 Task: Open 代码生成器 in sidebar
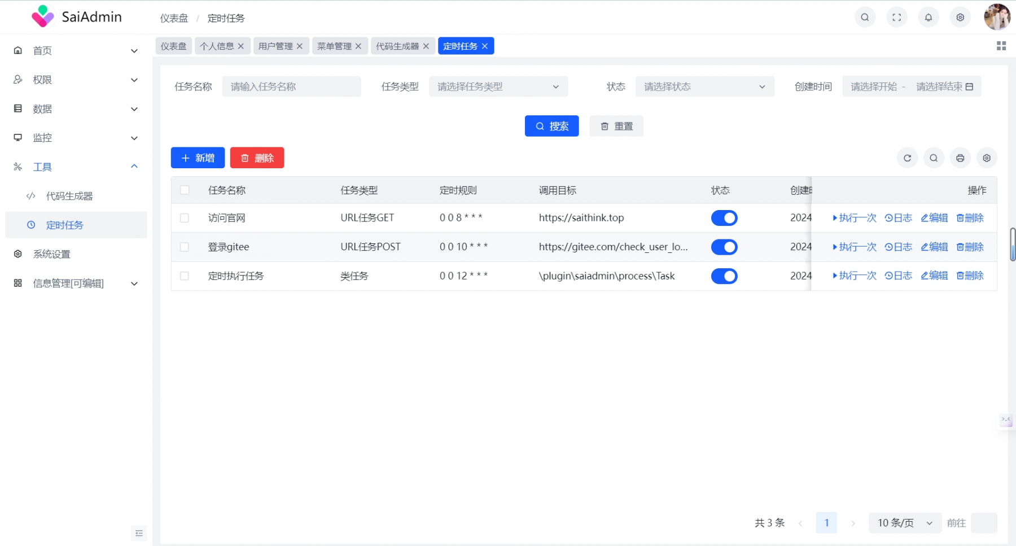tap(76, 196)
